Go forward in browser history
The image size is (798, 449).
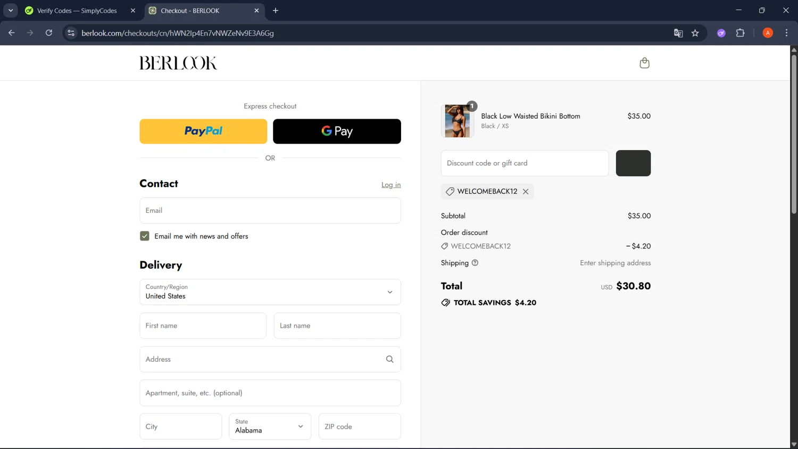[x=30, y=33]
